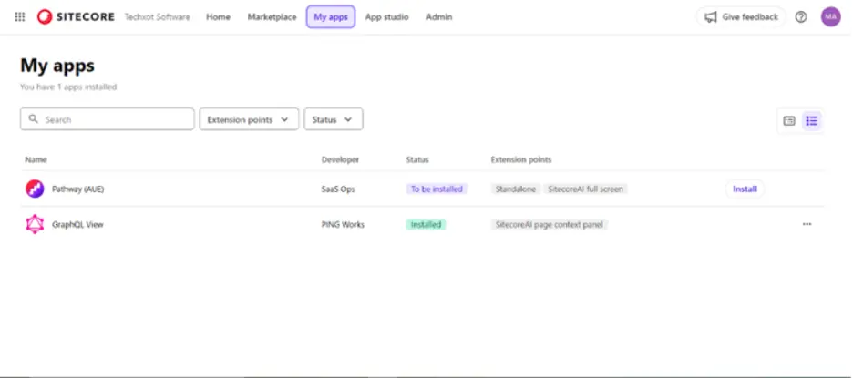
Task: Click the megaphone feedback icon
Action: click(711, 17)
